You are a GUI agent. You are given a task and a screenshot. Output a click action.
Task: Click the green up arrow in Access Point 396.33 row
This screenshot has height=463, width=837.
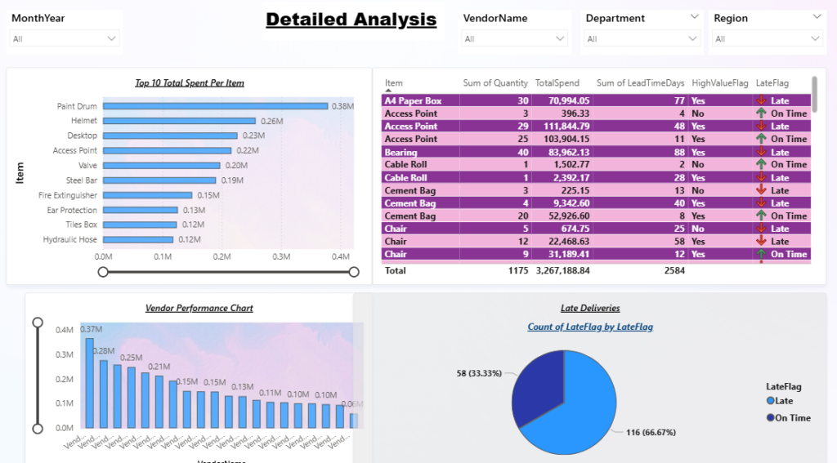(761, 113)
